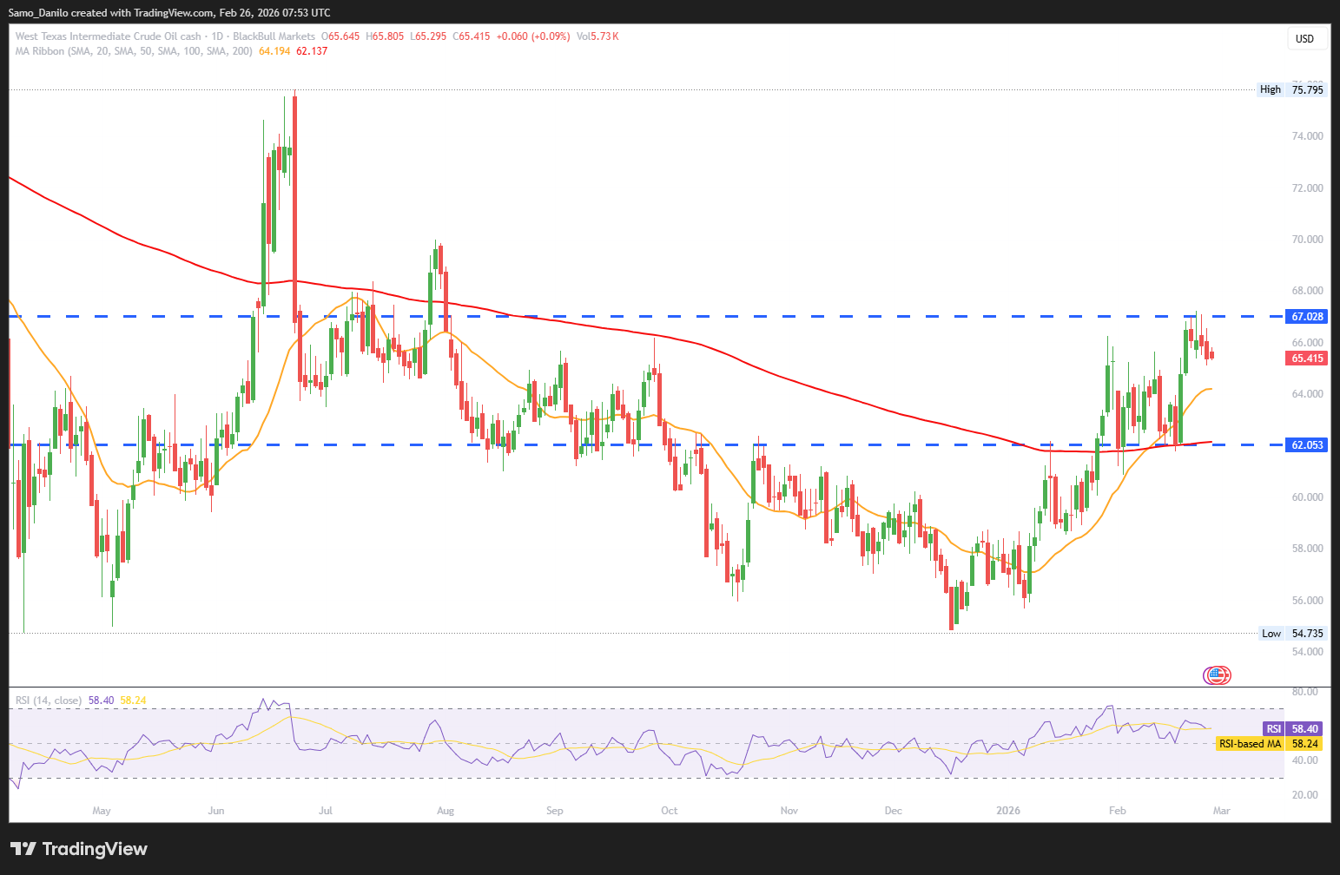Click the High 75.795 price label
The width and height of the screenshot is (1340, 875).
click(x=1292, y=89)
